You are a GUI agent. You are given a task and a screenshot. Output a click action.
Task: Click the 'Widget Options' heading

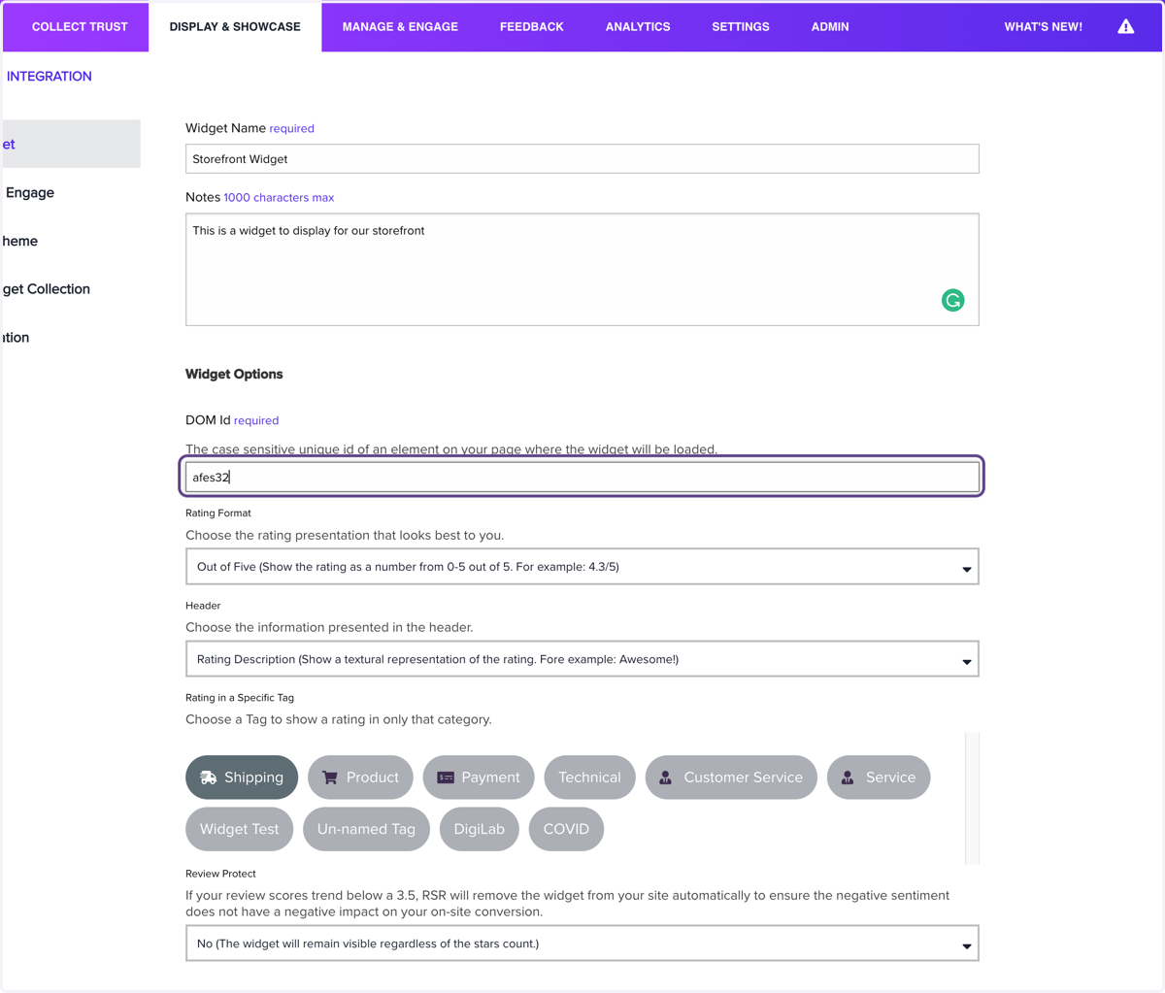click(x=234, y=374)
